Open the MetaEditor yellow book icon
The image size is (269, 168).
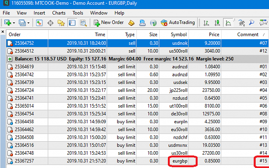click(x=131, y=23)
